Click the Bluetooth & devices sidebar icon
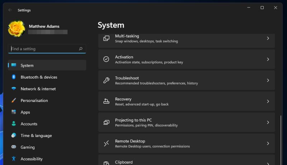This screenshot has height=165, width=287. tap(14, 77)
